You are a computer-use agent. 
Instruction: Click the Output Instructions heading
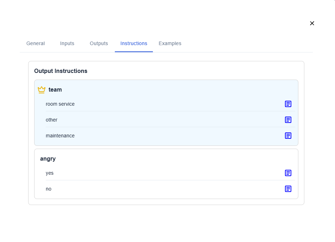(61, 71)
